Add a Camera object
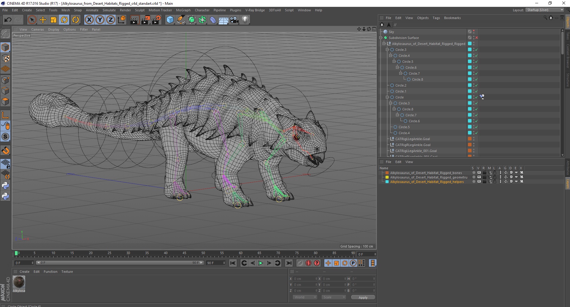This screenshot has height=307, width=570. click(x=234, y=20)
